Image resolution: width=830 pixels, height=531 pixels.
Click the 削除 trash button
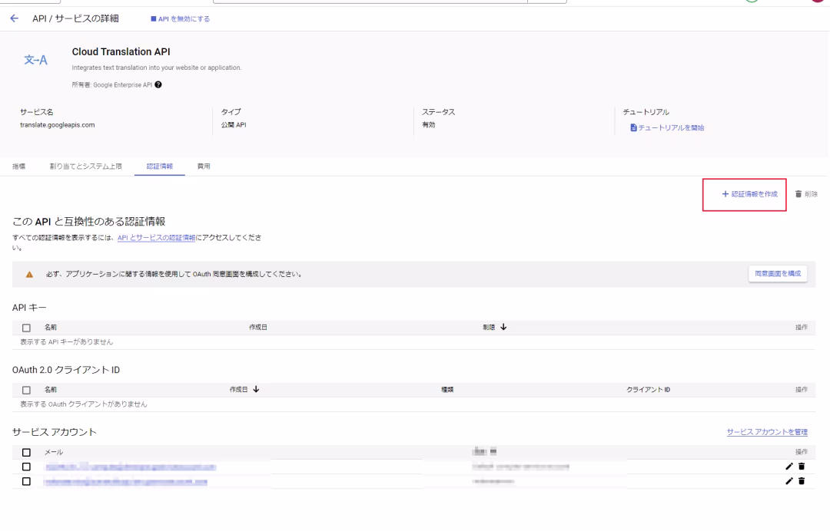point(806,194)
